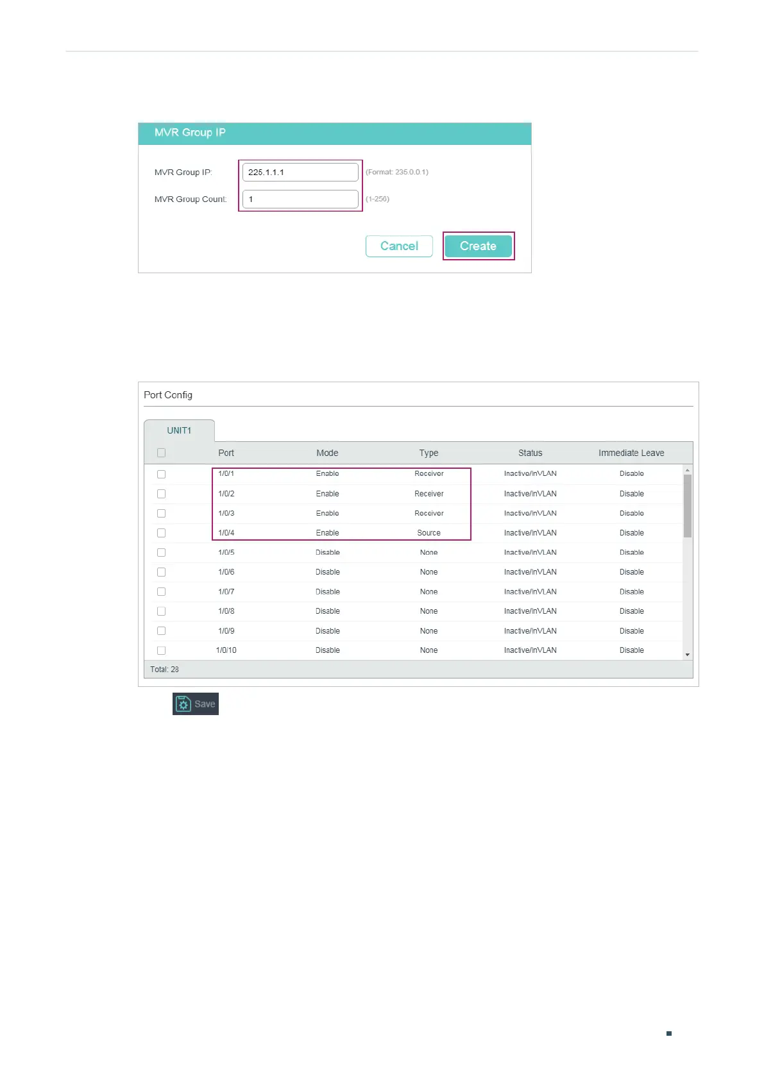Check the box for port 1/0/5

[161, 552]
